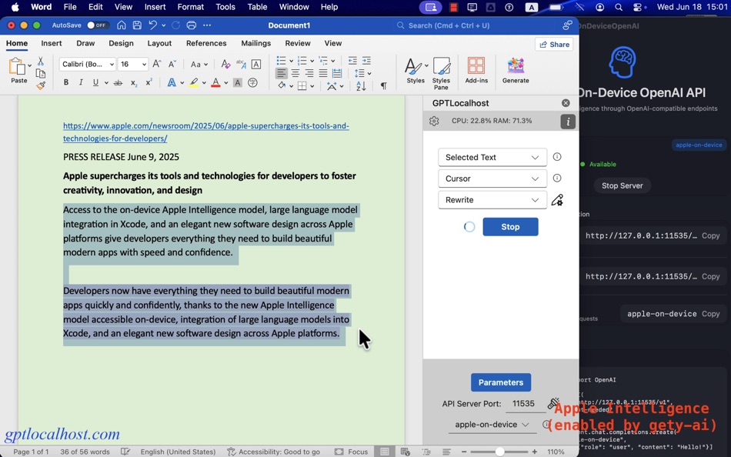Click the Search field in the title bar
The image size is (731, 457).
(x=475, y=25)
